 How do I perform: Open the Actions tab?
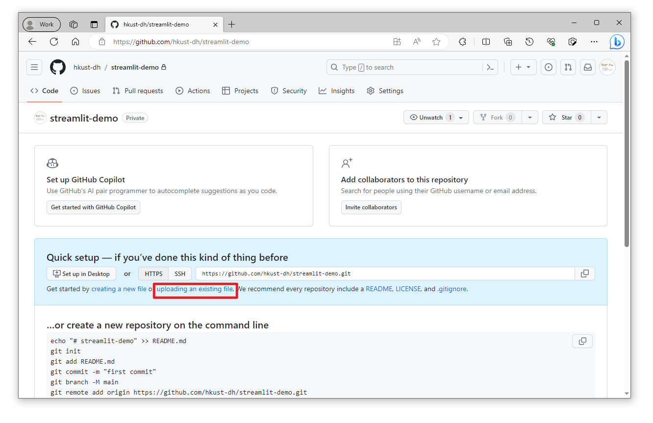[x=193, y=91]
